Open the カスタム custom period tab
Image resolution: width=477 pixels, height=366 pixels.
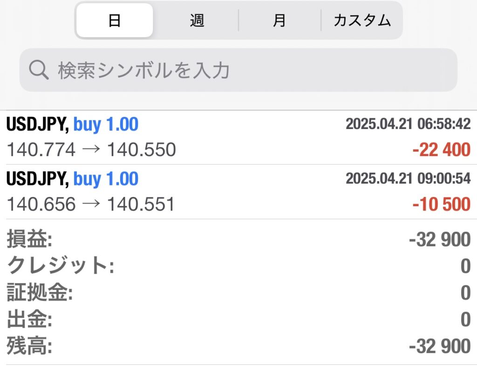tap(362, 20)
